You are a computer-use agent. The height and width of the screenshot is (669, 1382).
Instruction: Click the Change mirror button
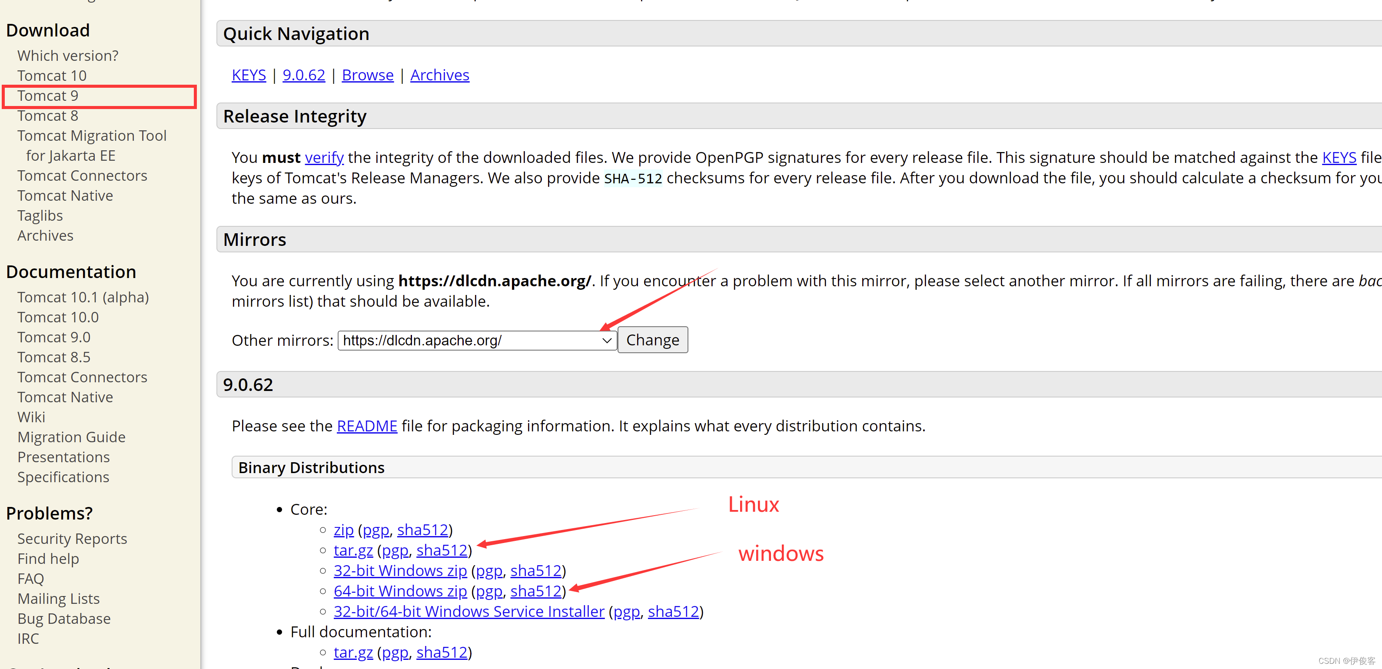652,340
